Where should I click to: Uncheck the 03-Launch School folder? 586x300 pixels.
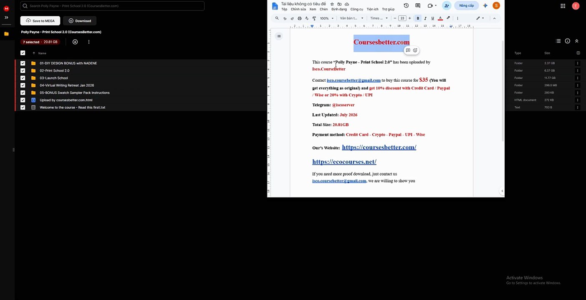pyautogui.click(x=23, y=78)
